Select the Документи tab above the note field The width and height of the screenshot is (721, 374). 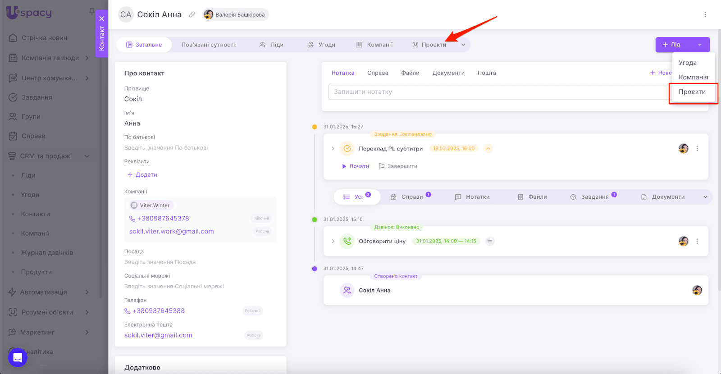[x=448, y=73]
